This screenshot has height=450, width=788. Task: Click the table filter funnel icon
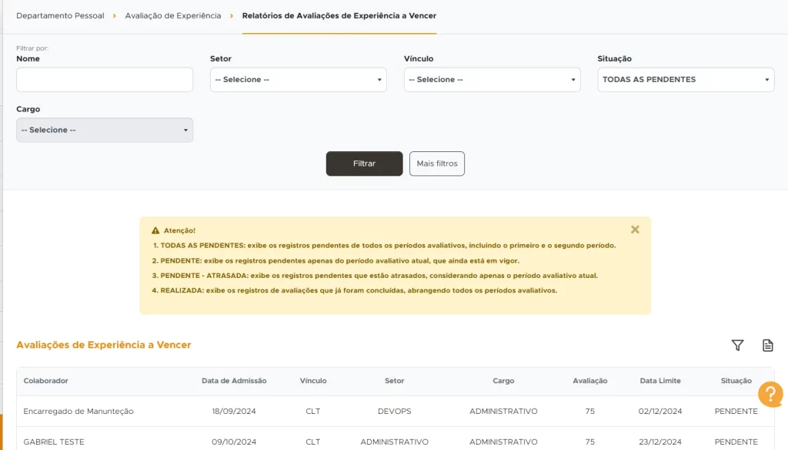[x=737, y=346]
